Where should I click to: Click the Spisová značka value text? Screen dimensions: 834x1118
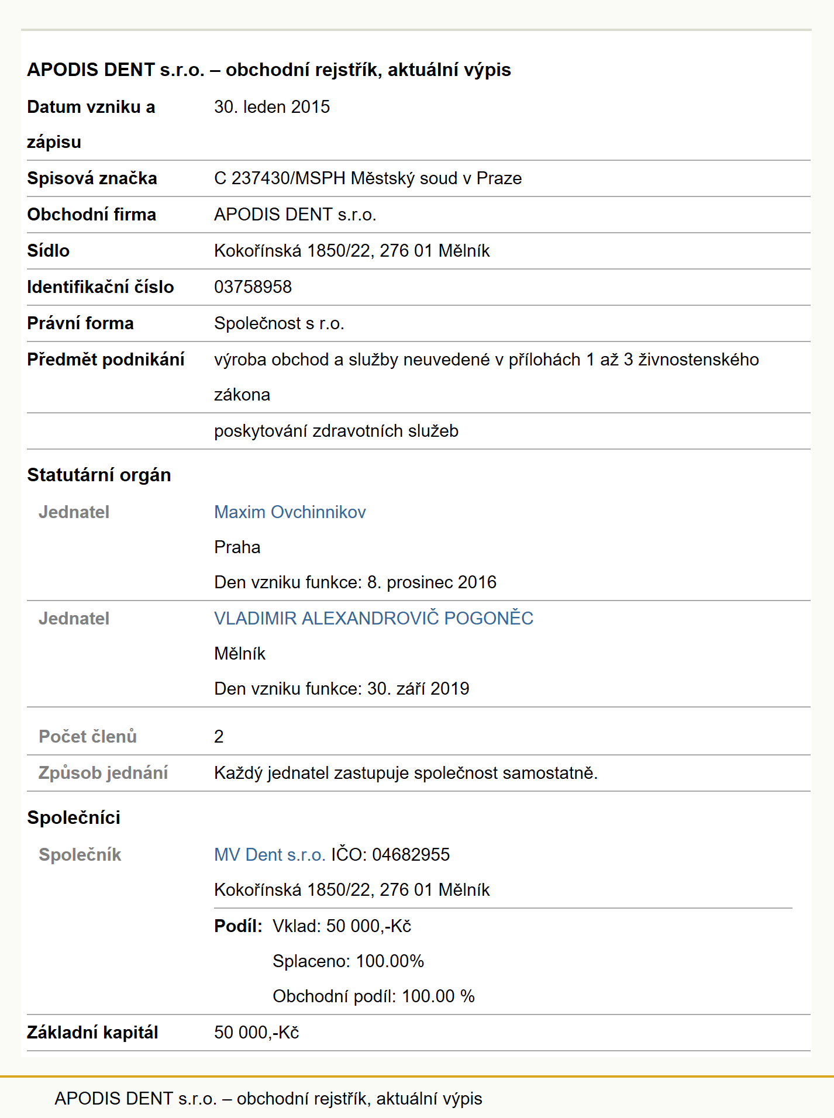pos(368,178)
